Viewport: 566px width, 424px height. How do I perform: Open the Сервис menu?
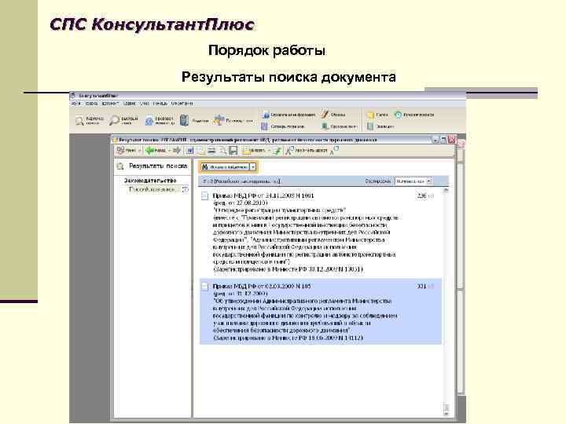coord(129,103)
